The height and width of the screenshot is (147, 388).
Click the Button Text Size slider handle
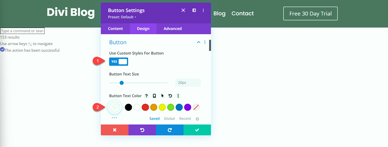122,83
